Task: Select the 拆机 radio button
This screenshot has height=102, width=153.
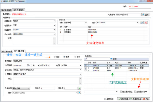Action: tap(75, 57)
